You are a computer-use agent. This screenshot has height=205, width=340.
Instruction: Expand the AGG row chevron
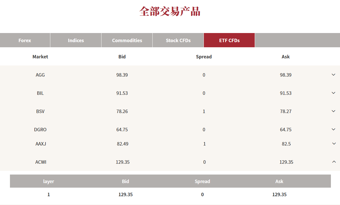point(333,75)
